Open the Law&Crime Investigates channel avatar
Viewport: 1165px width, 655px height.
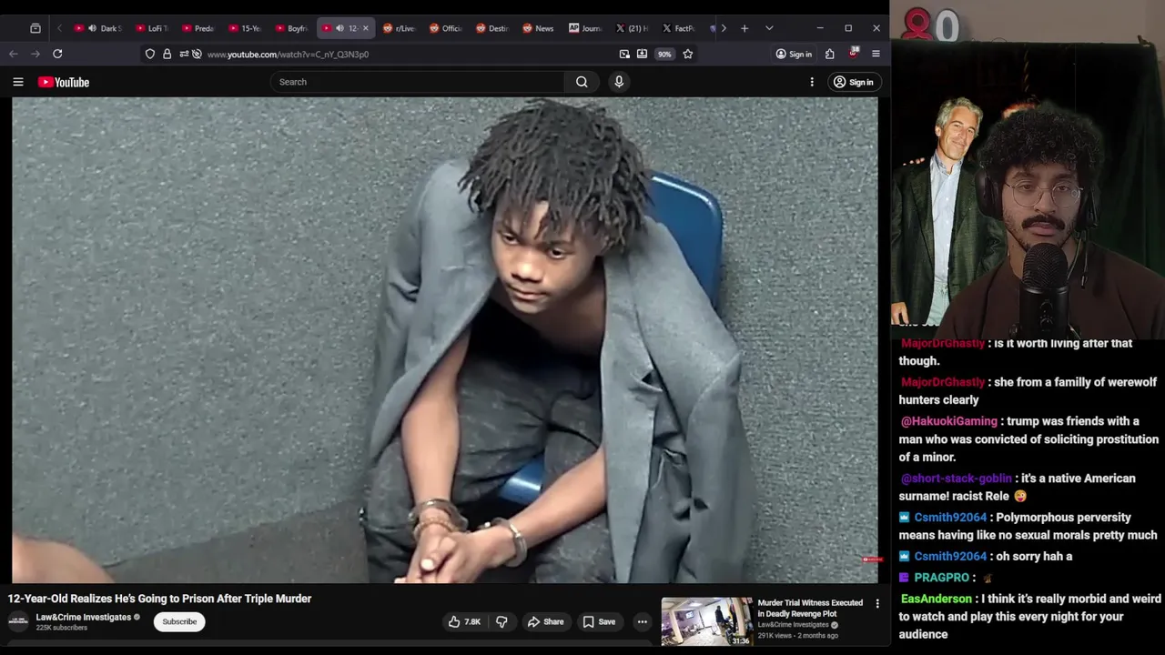18,621
